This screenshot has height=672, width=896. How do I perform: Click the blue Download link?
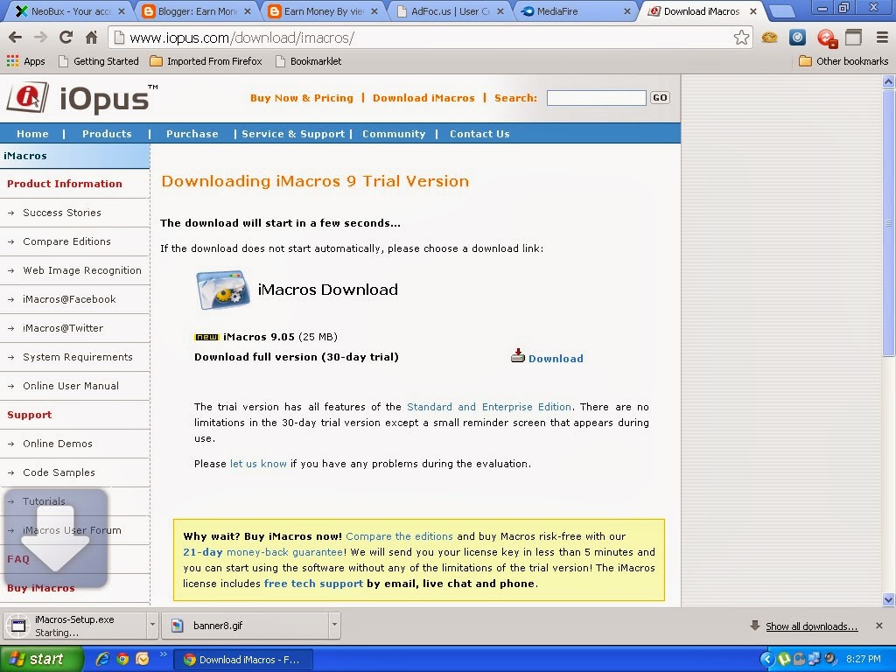click(556, 358)
